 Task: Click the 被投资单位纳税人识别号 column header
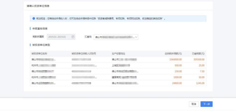click(84, 54)
